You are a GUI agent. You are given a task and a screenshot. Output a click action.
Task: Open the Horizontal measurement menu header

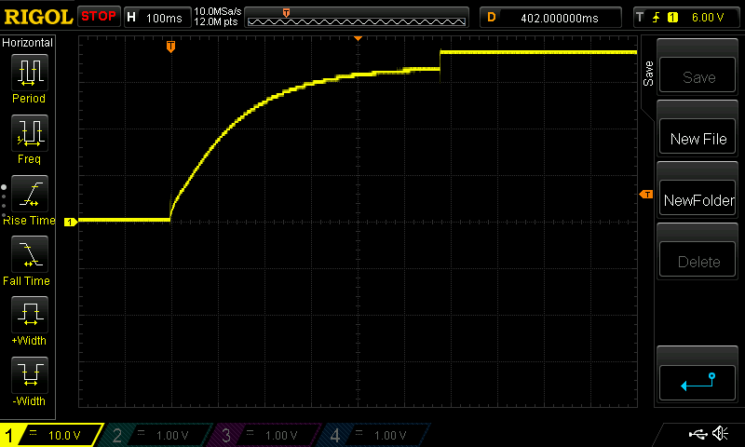(28, 43)
